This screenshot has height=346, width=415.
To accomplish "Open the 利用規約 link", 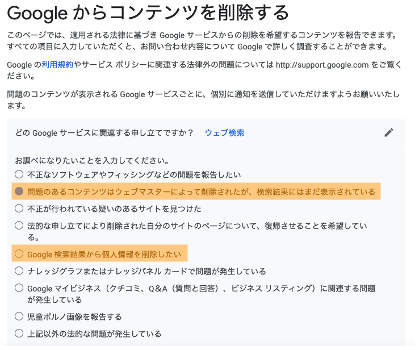I will point(57,65).
